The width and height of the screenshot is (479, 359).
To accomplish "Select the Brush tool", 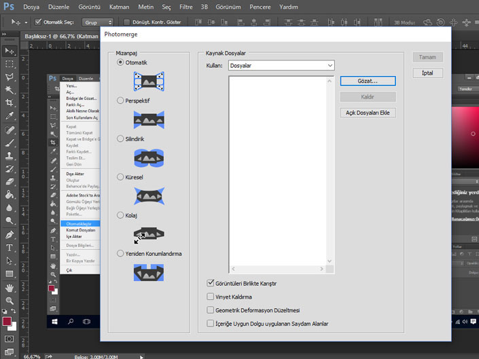I will pos(10,143).
